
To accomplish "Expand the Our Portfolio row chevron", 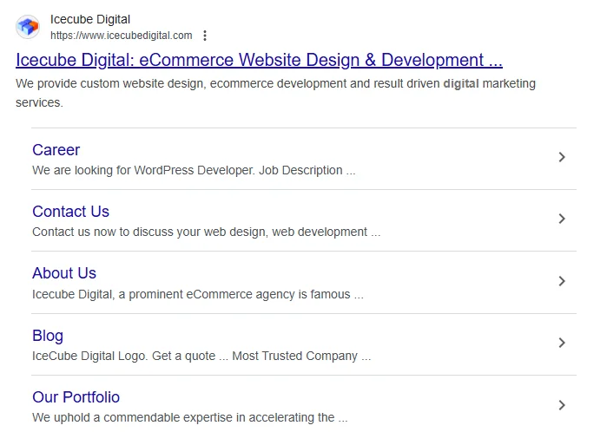I will click(x=562, y=405).
